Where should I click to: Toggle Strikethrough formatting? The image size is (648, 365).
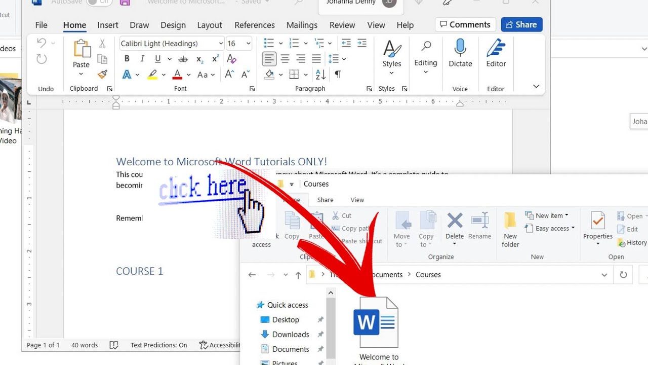(183, 59)
